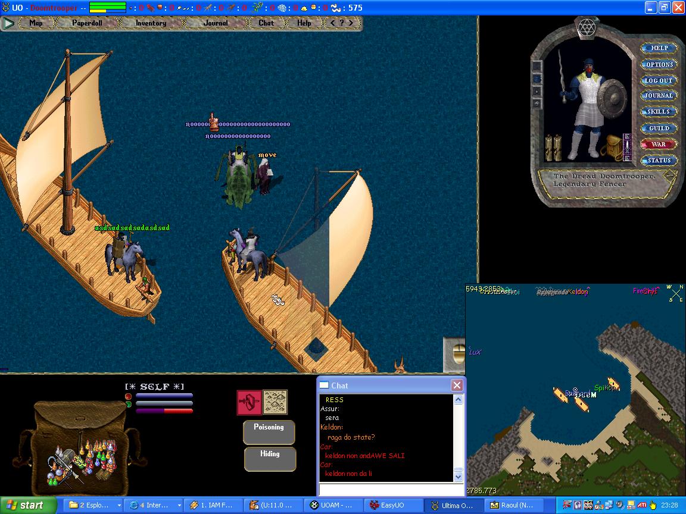Screen dimensions: 686x514
Task: Close the Chat window
Action: (457, 385)
